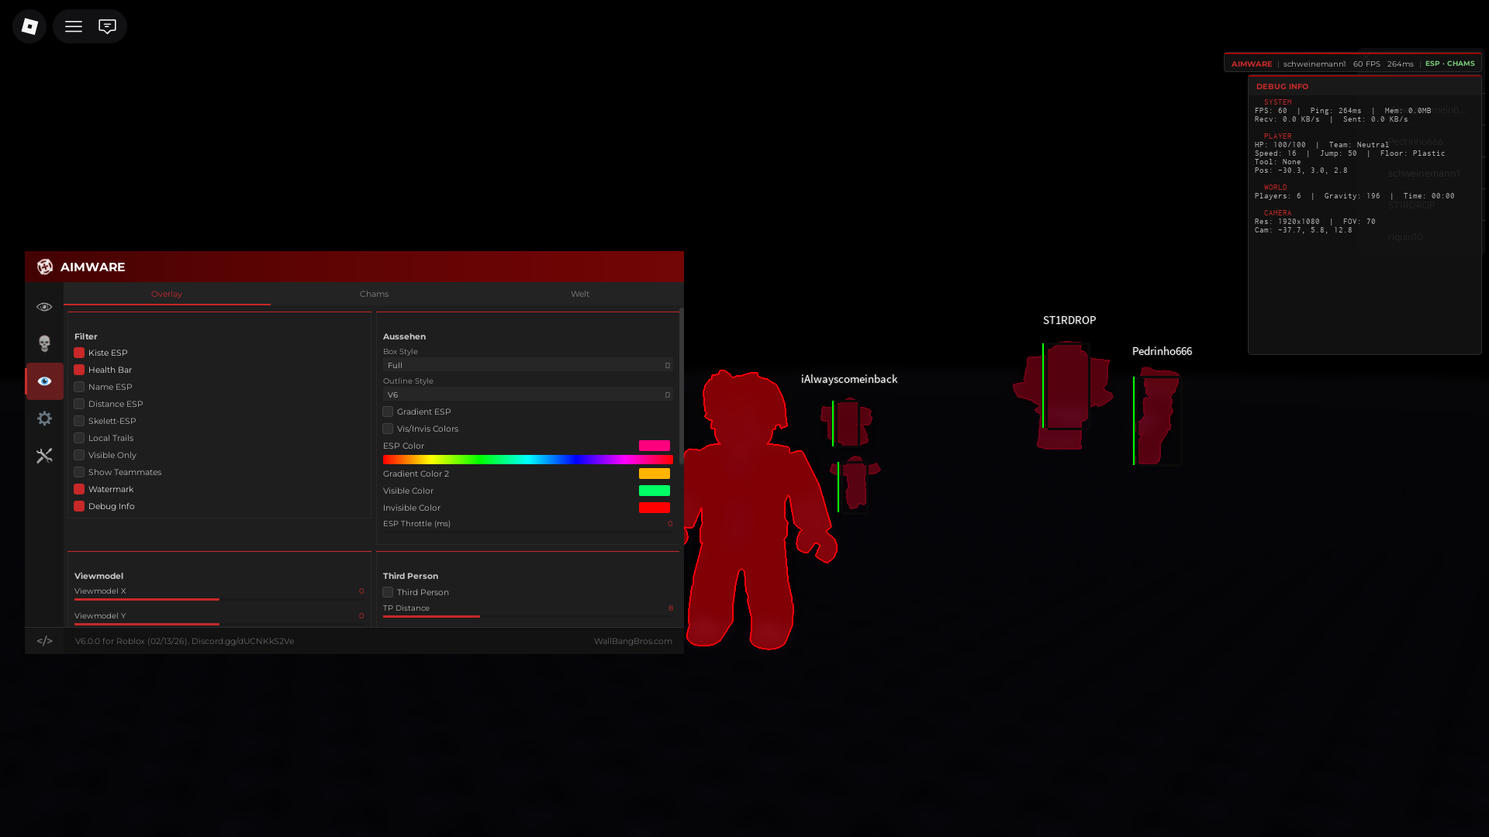
Task: Click the 60 FPS readout in the watermark bar
Action: pyautogui.click(x=1366, y=64)
